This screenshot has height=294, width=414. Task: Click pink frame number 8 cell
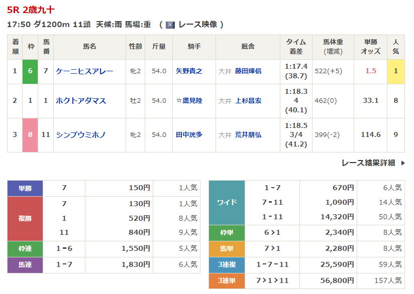pyautogui.click(x=30, y=135)
